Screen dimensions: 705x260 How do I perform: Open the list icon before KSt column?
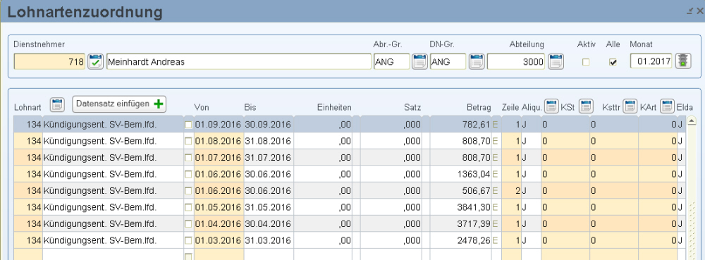tap(552, 106)
